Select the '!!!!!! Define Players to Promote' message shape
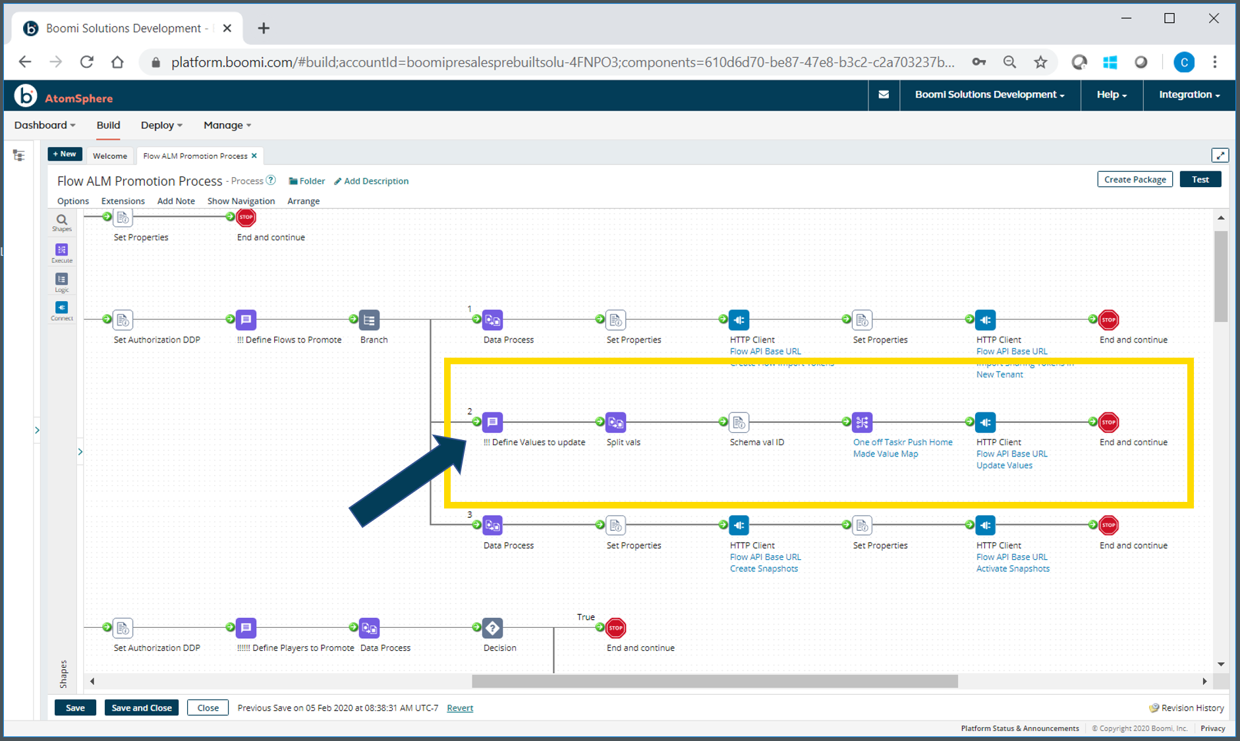This screenshot has width=1240, height=741. (246, 628)
